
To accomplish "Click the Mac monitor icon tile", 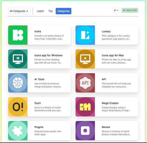I will tap(85, 59).
